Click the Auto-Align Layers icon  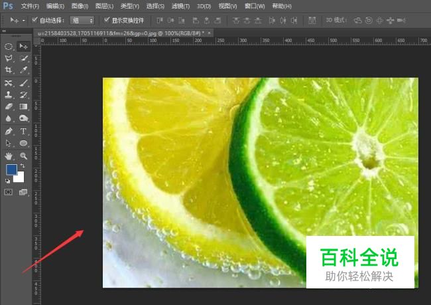tap(312, 21)
